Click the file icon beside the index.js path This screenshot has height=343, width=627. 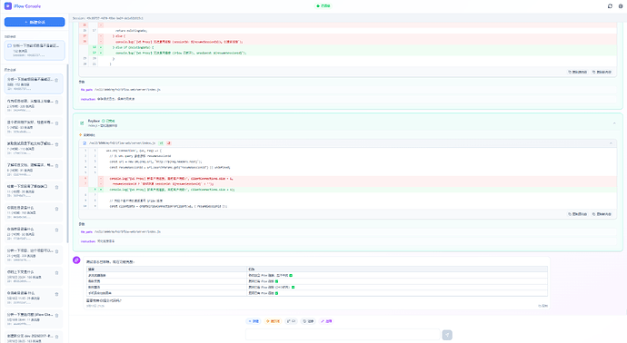click(x=85, y=143)
